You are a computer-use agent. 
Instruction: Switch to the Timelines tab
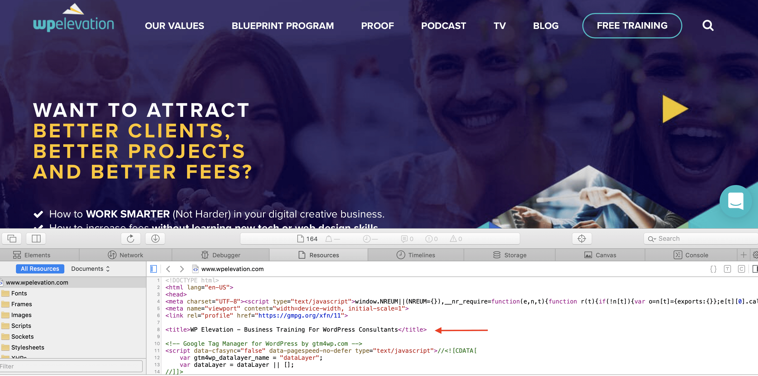pos(416,255)
